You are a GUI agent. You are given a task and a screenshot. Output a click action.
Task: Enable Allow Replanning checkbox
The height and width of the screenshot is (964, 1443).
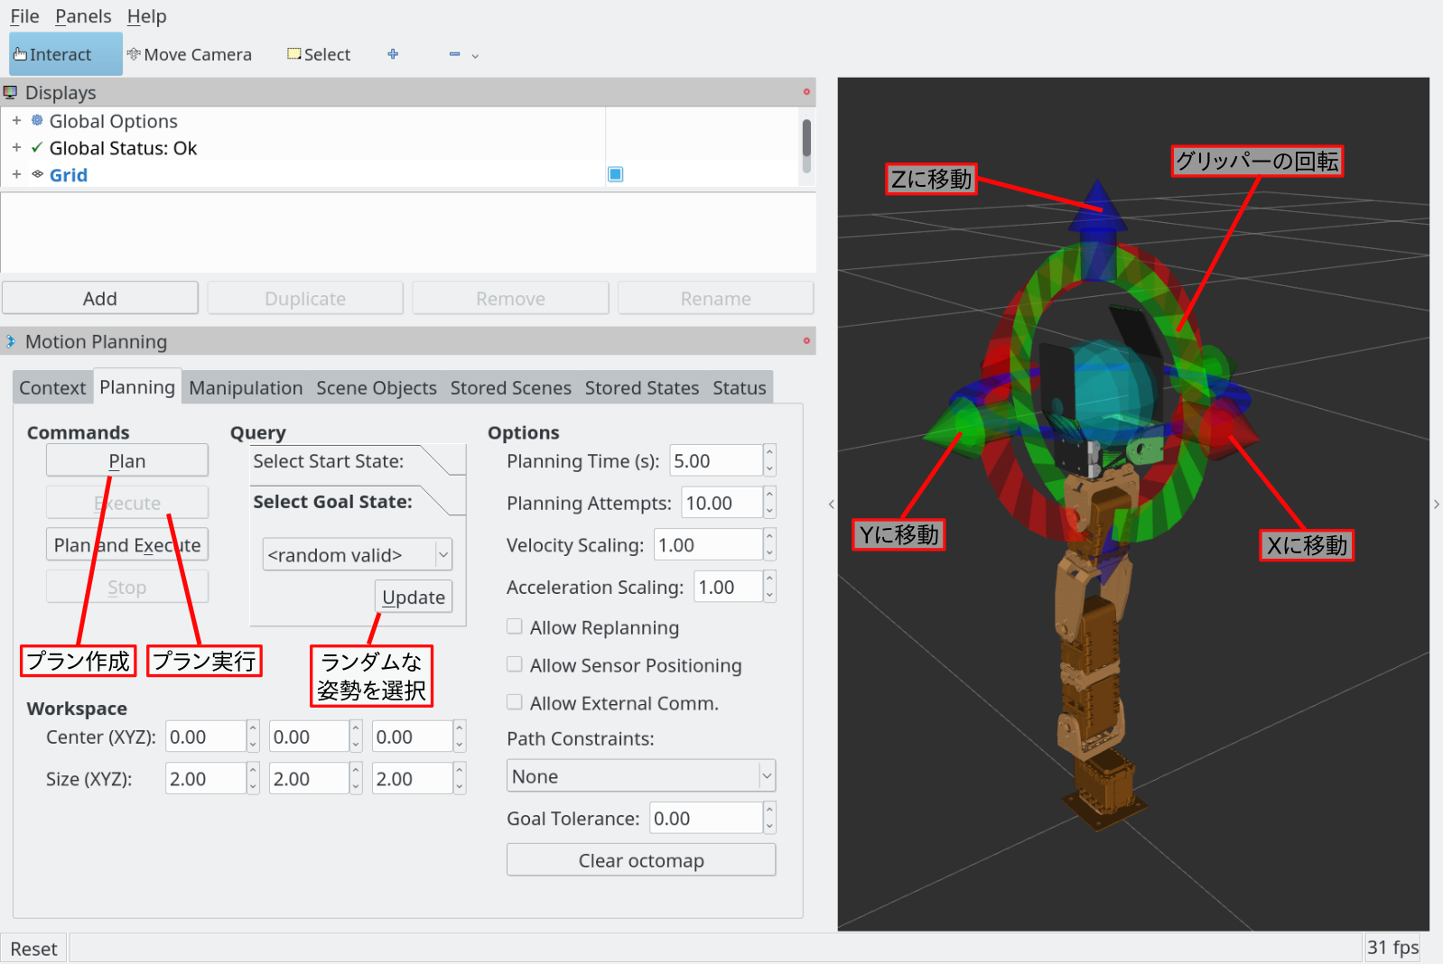(515, 626)
